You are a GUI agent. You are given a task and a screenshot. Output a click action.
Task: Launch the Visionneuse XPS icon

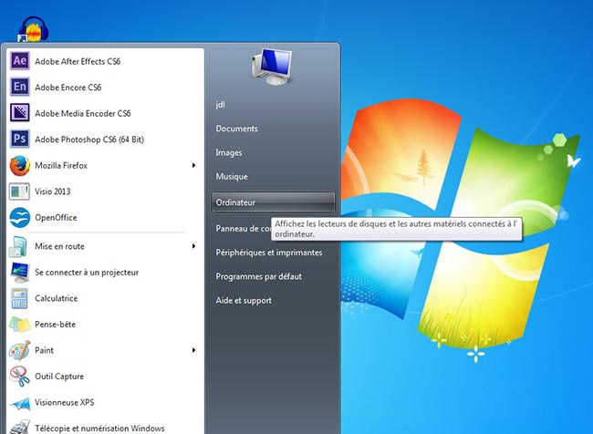pos(20,404)
